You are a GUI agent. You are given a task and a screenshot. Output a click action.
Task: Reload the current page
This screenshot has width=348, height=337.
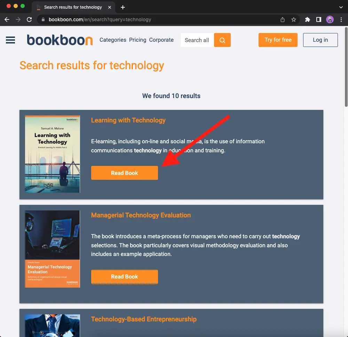coord(29,19)
